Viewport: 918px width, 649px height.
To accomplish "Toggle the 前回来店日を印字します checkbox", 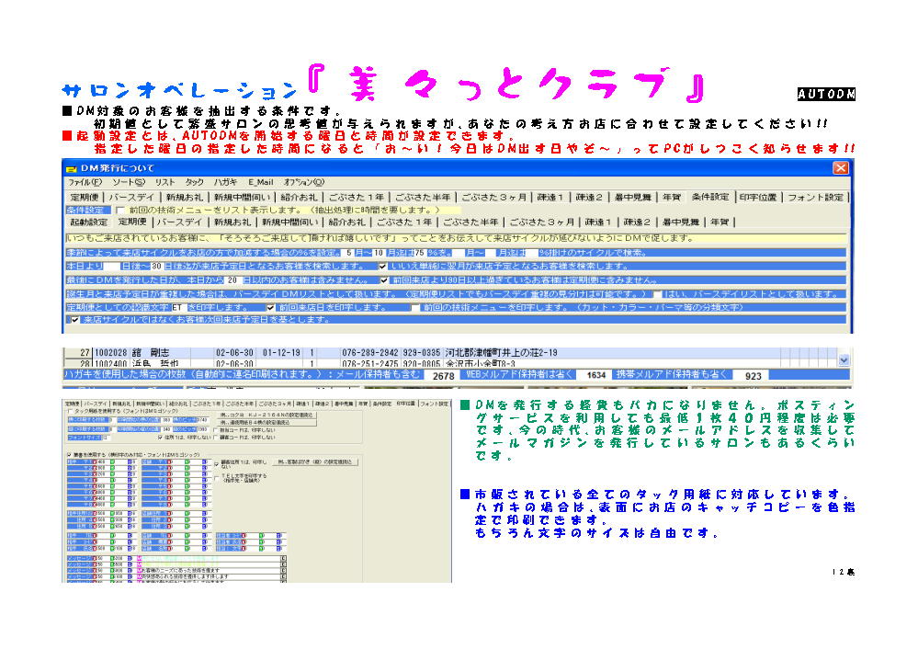I will point(270,307).
